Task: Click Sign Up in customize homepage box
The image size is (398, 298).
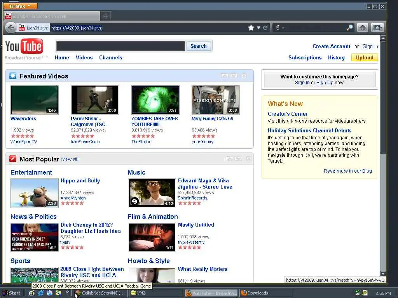Action: tap(325, 83)
